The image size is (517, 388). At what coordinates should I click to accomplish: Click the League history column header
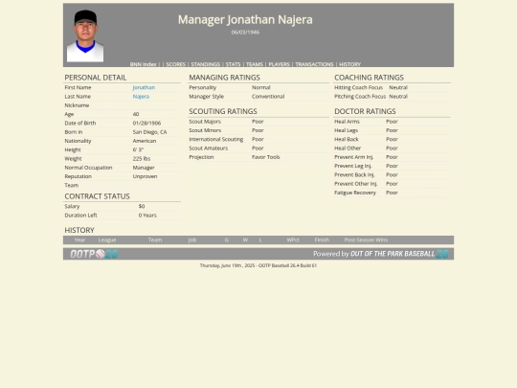pos(107,240)
